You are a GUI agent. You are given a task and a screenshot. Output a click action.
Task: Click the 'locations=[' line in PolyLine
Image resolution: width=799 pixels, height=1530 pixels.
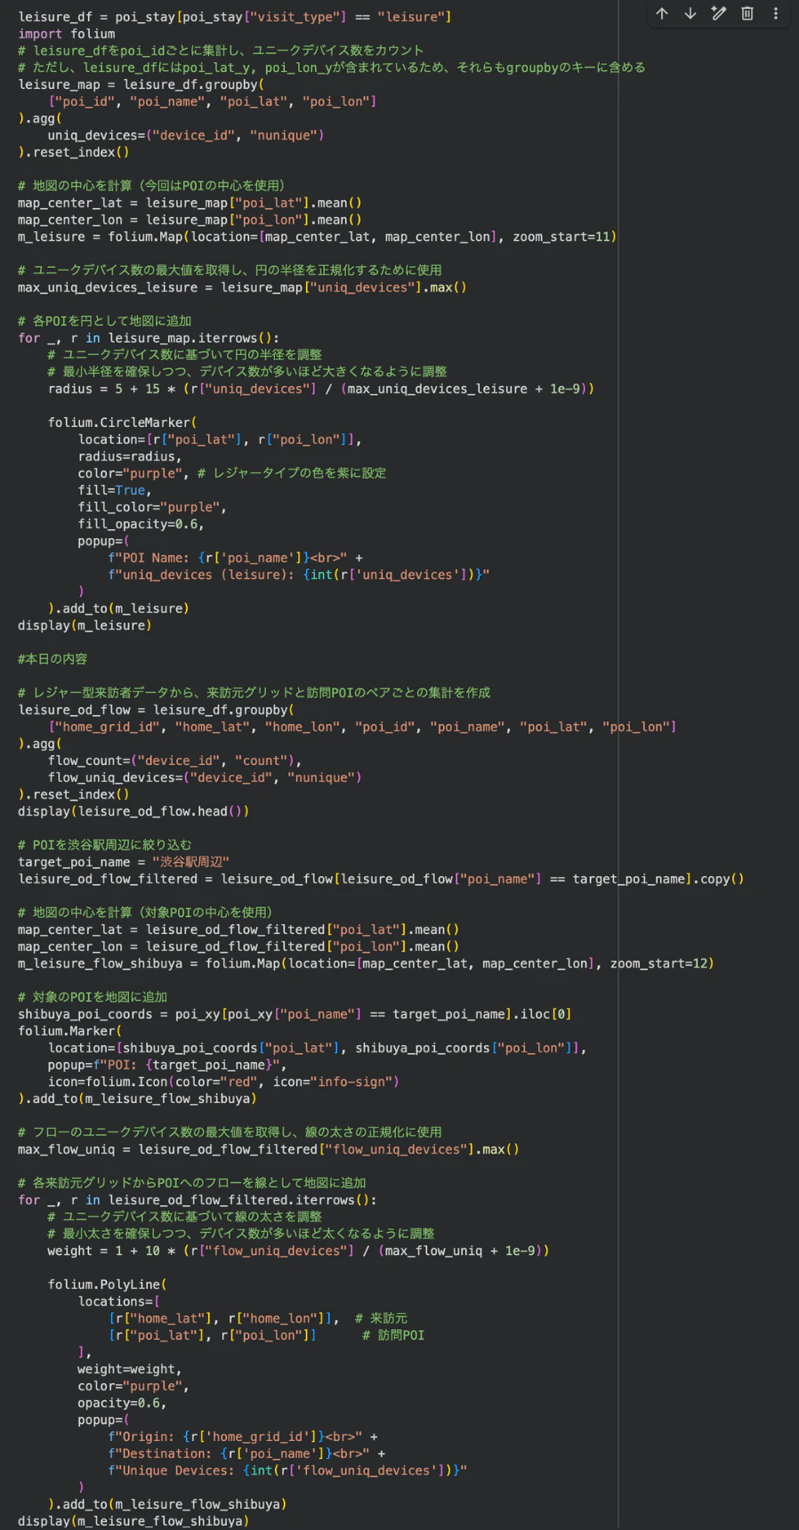[x=119, y=1301]
